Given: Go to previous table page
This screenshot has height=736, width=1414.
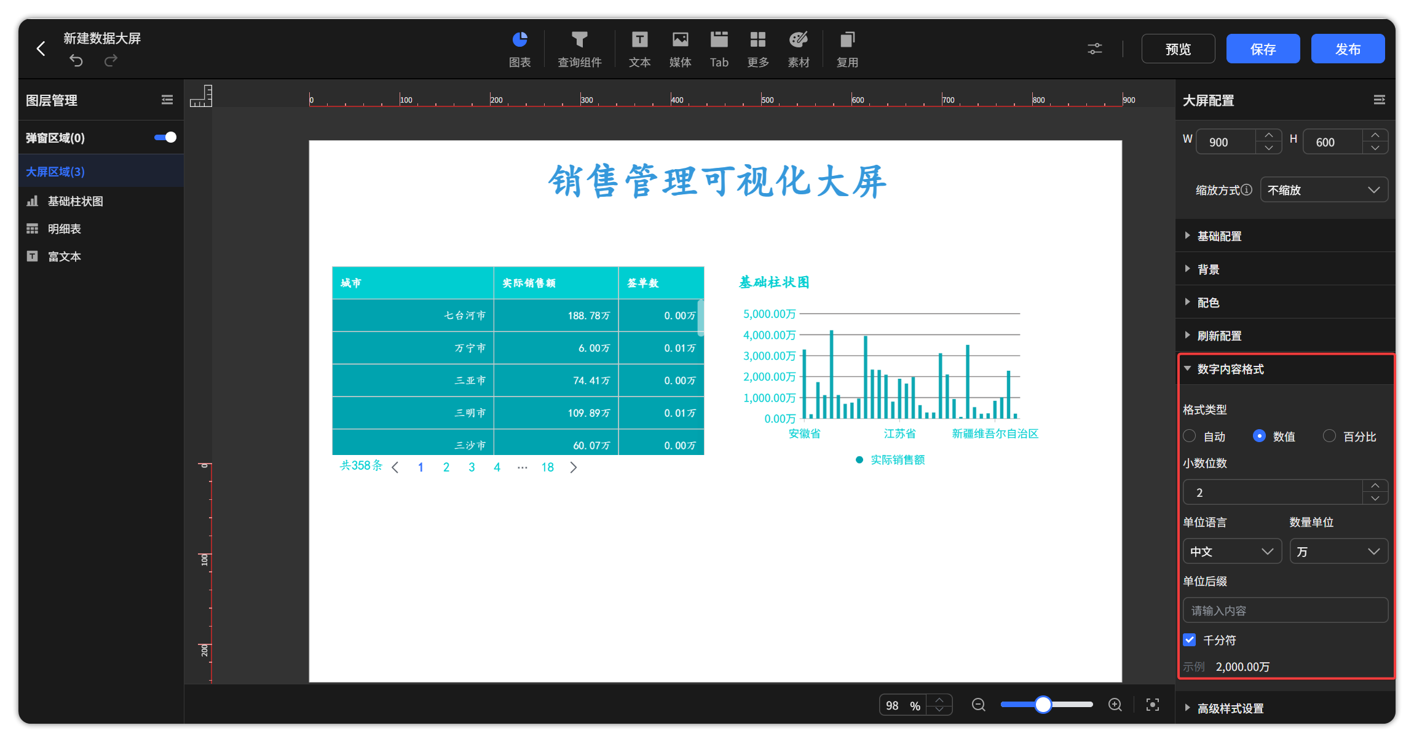Looking at the screenshot, I should click(395, 467).
